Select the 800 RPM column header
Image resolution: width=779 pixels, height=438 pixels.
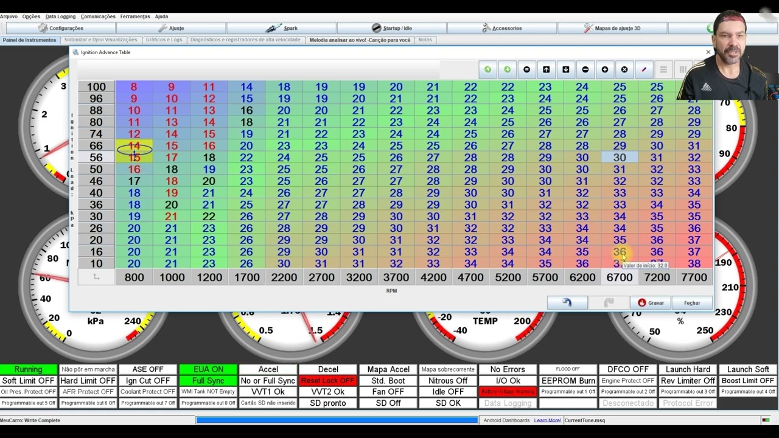[x=134, y=277]
